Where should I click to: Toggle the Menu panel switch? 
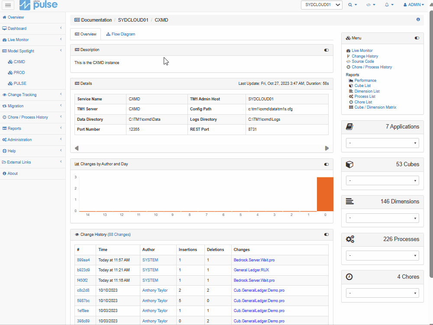click(417, 38)
